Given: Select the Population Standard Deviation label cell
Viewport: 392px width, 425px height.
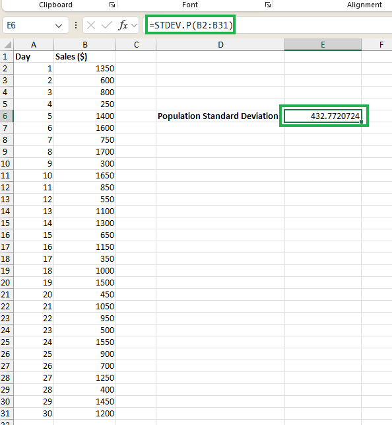Looking at the screenshot, I should click(220, 116).
